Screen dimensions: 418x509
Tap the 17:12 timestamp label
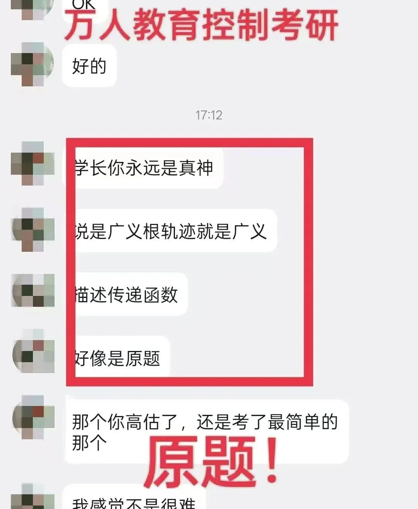[209, 115]
